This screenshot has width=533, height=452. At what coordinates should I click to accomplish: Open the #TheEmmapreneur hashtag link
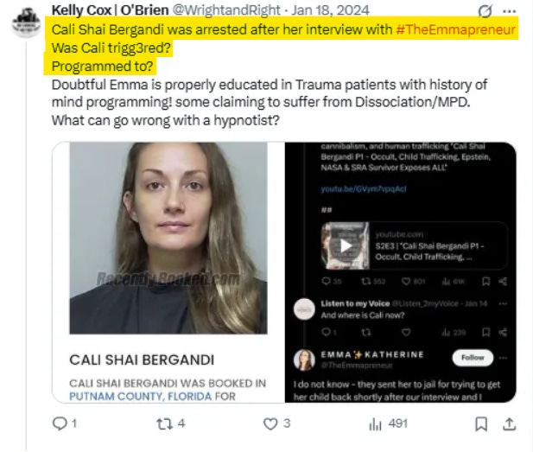pyautogui.click(x=455, y=29)
